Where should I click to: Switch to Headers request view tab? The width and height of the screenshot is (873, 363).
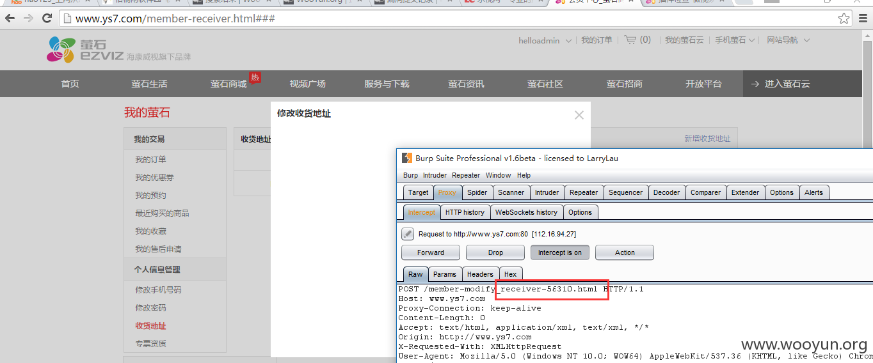480,274
